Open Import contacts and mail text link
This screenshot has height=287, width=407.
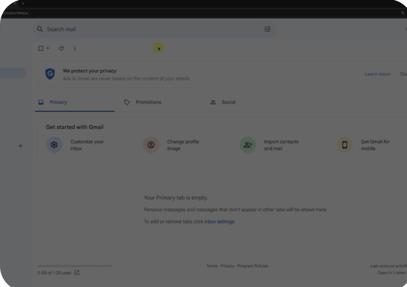tap(281, 145)
